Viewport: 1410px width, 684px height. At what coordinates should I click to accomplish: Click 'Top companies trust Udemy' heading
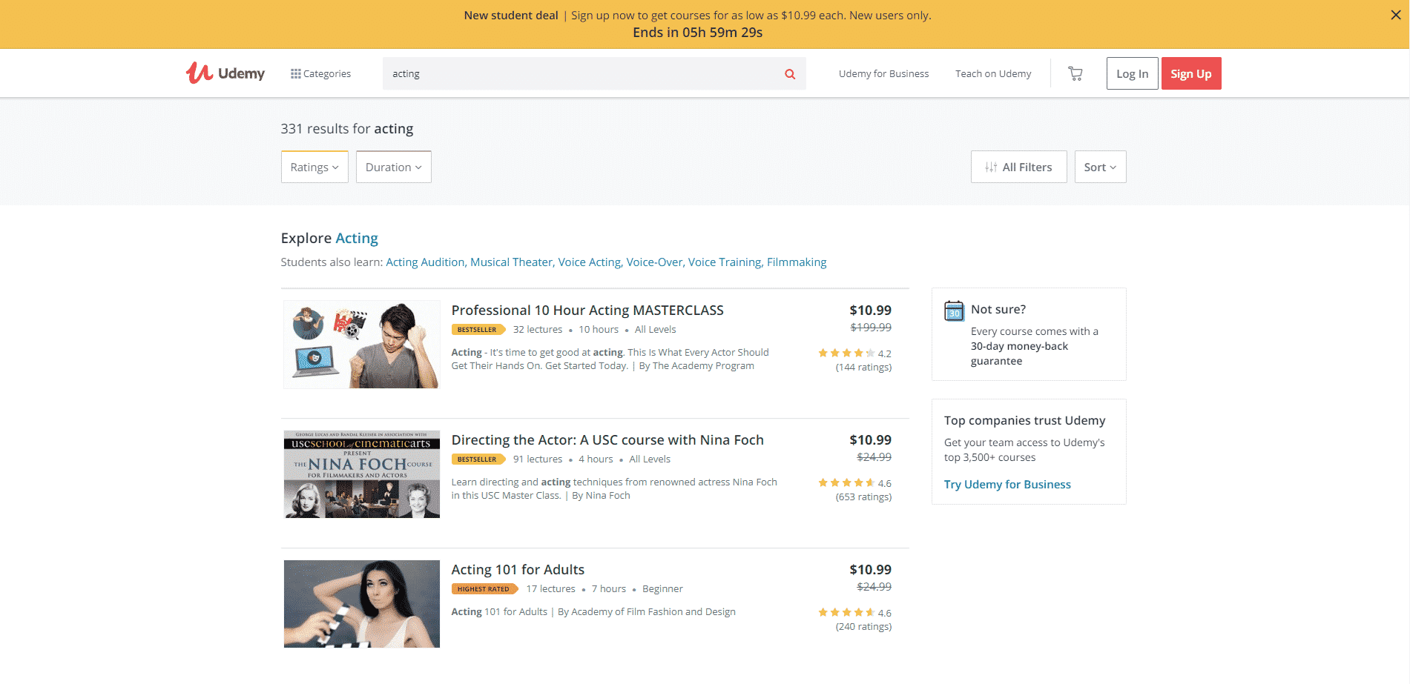click(1024, 421)
